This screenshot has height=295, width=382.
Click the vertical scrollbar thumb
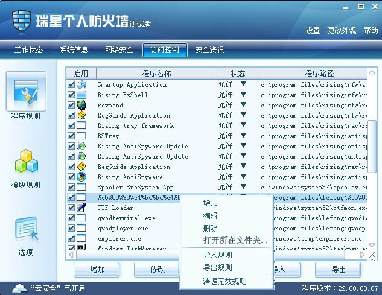point(372,146)
